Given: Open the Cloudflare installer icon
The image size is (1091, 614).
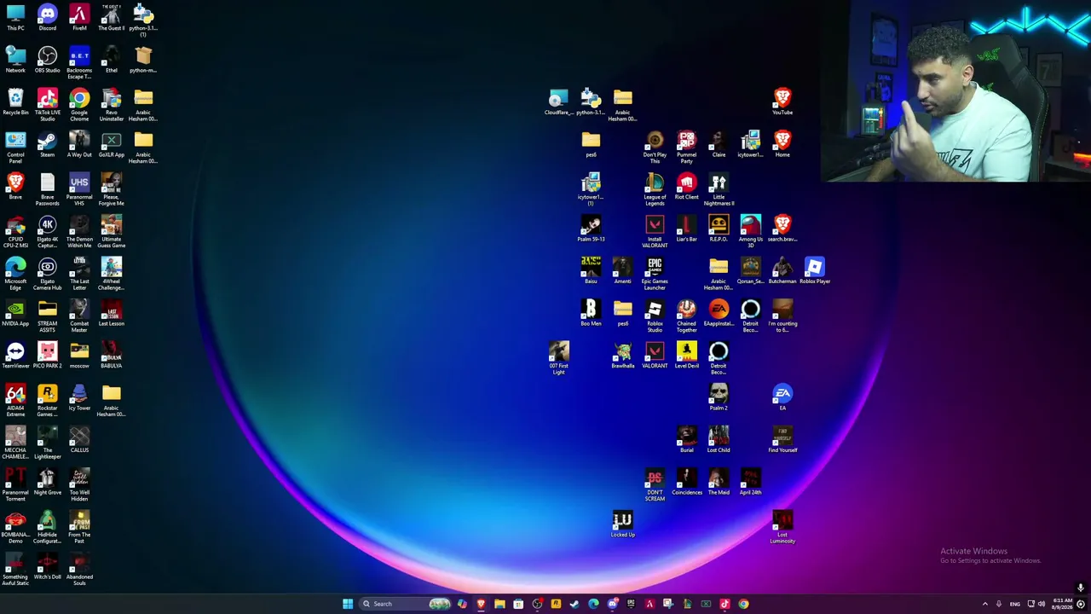Looking at the screenshot, I should [x=558, y=101].
